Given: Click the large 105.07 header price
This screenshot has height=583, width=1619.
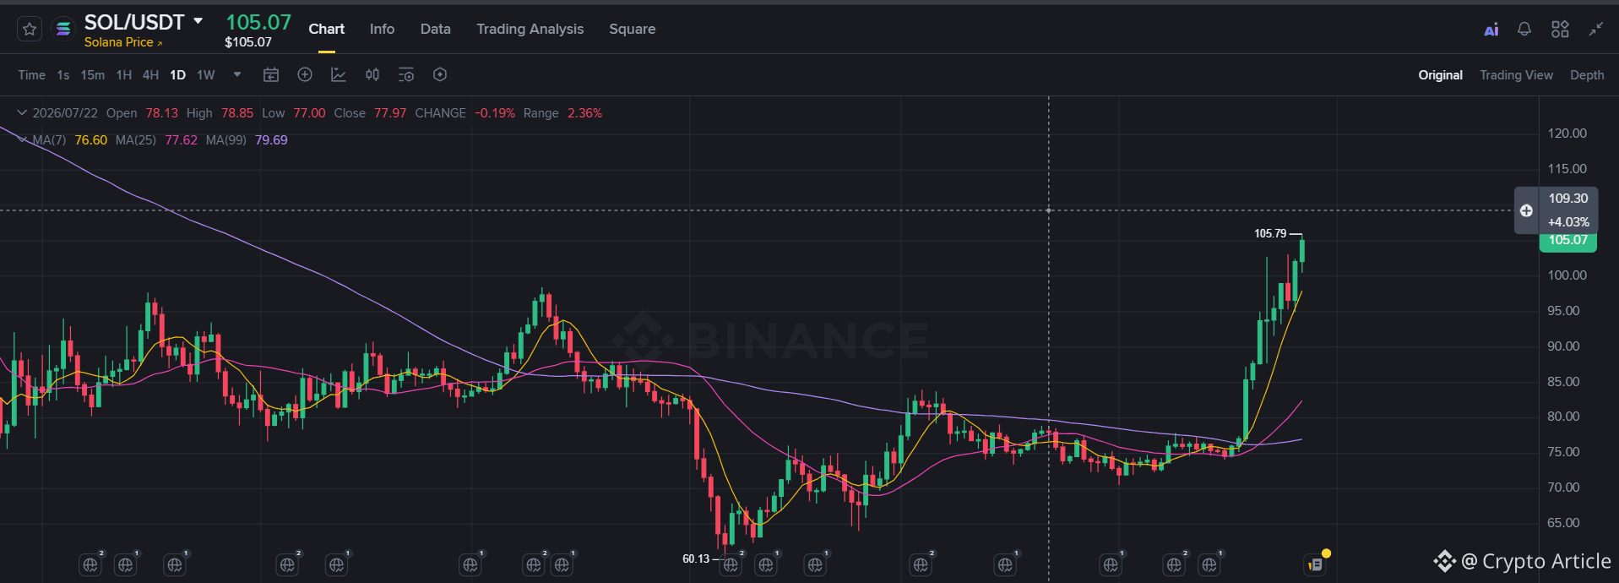Looking at the screenshot, I should 258,23.
